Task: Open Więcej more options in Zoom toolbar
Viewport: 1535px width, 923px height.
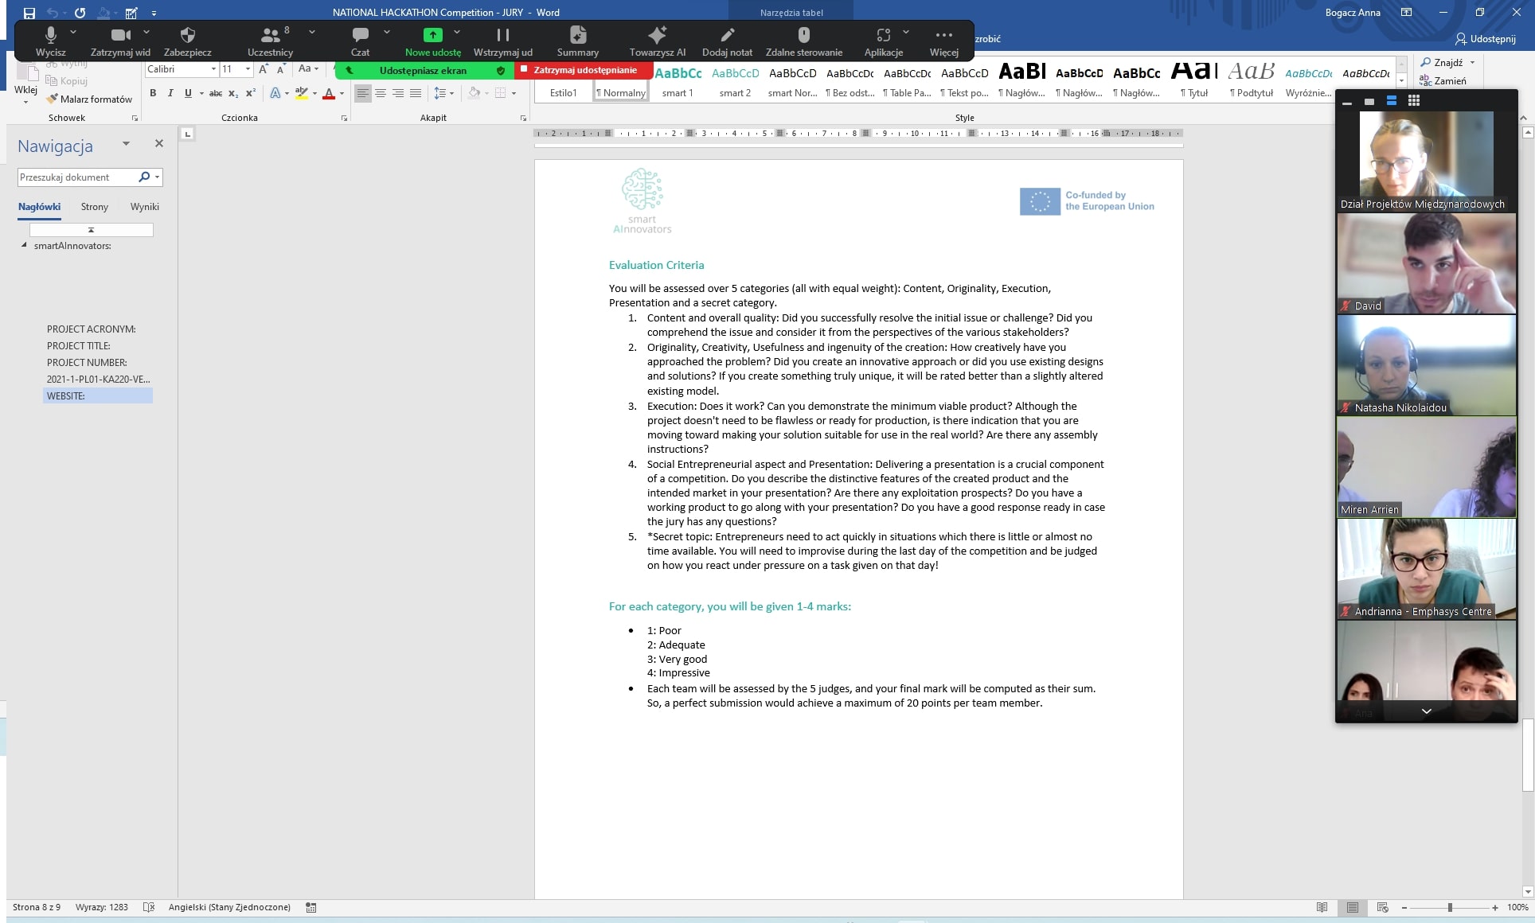Action: tap(943, 41)
